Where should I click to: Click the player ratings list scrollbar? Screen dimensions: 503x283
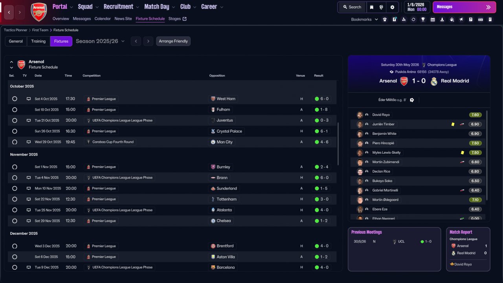pyautogui.click(x=487, y=155)
